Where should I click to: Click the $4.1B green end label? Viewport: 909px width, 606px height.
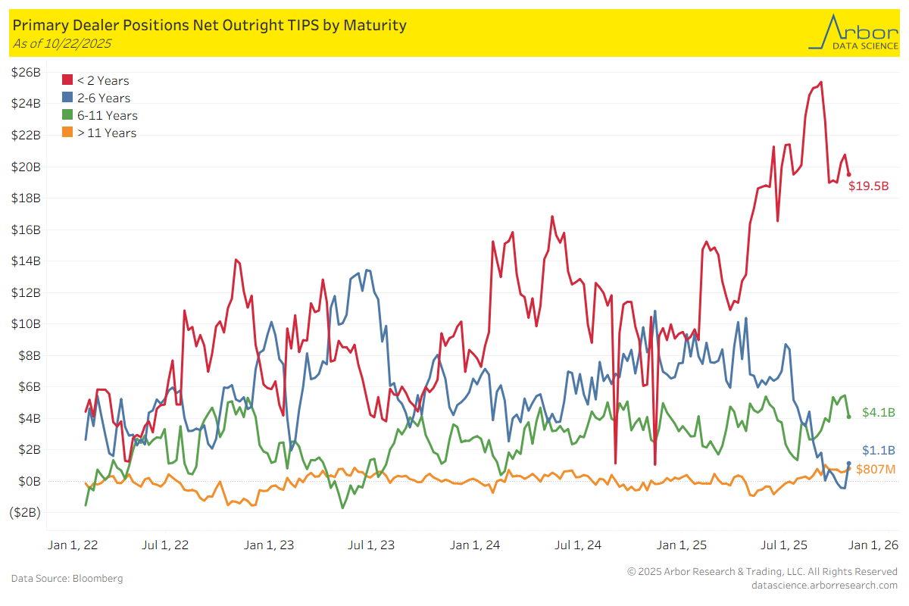[879, 413]
